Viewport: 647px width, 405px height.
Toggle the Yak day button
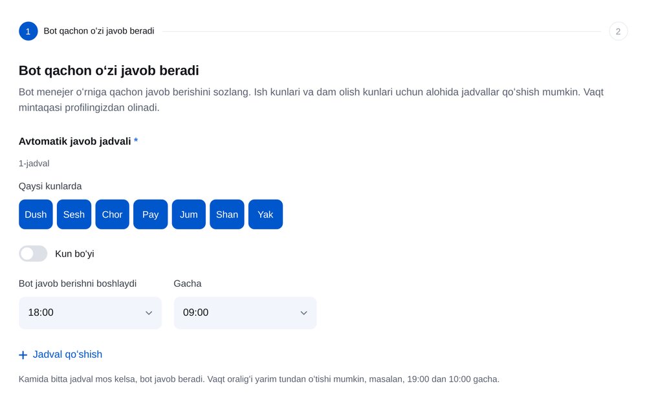tap(265, 214)
